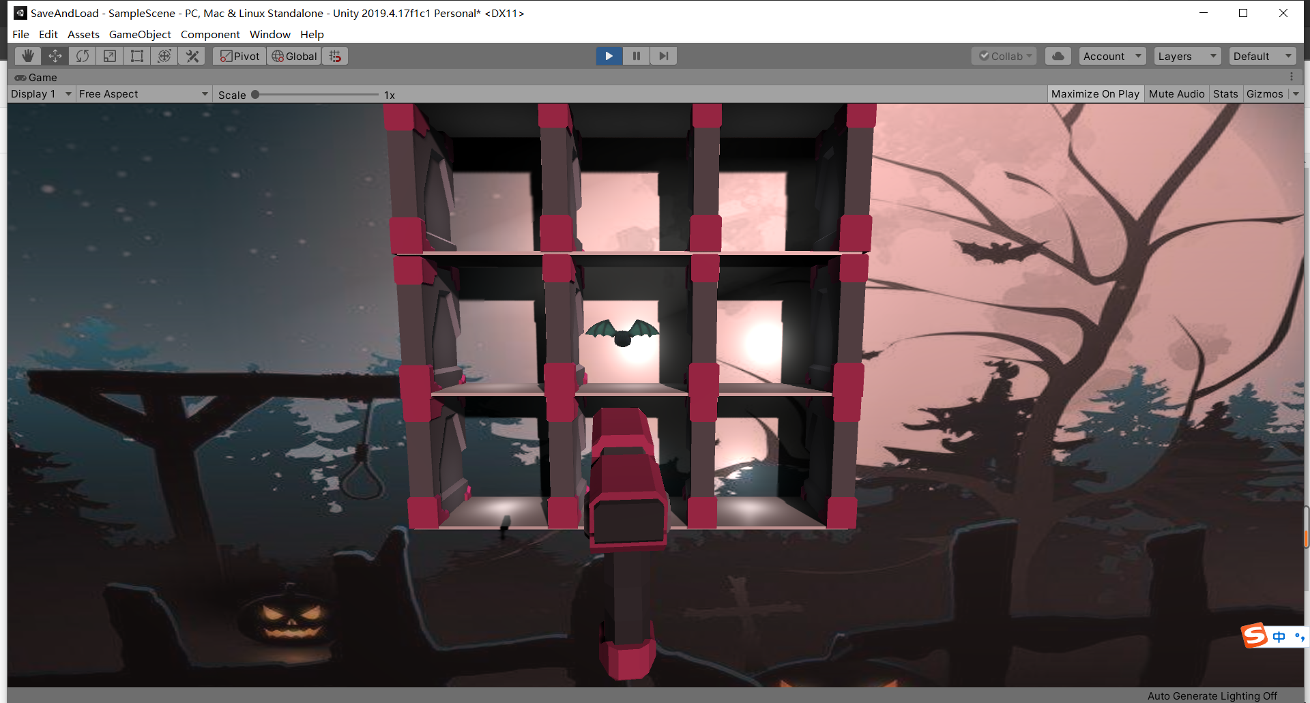
Task: Open the GameObject menu
Action: 139,34
